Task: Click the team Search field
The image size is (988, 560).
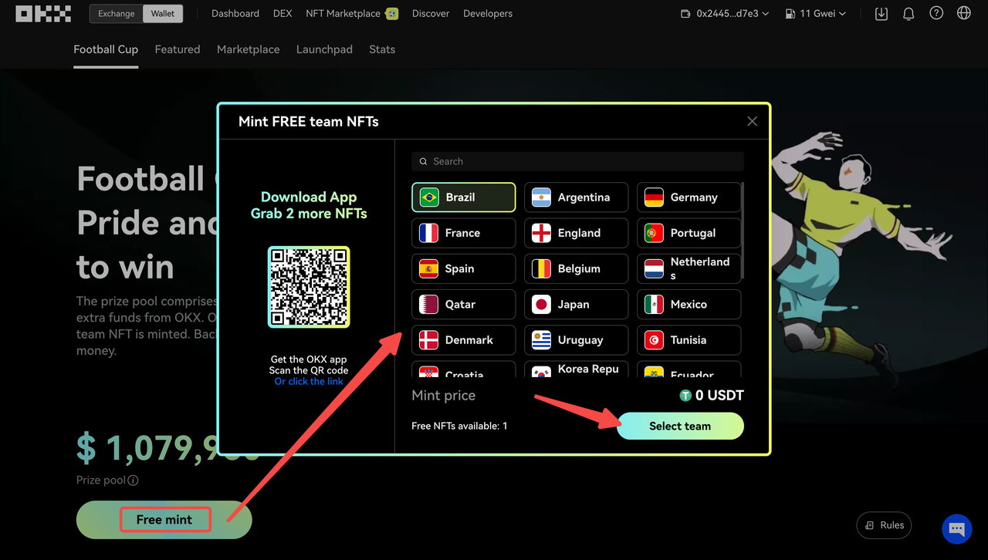Action: [577, 161]
